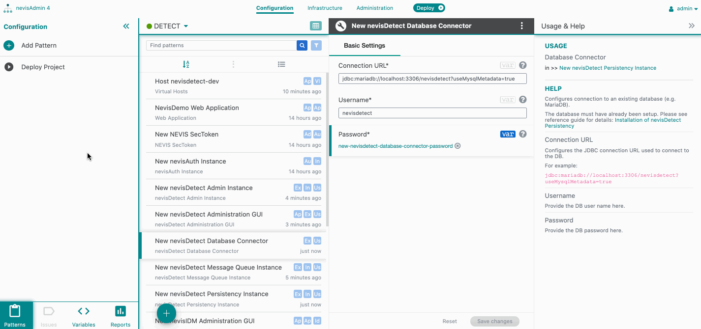Toggle var for Password

point(508,134)
